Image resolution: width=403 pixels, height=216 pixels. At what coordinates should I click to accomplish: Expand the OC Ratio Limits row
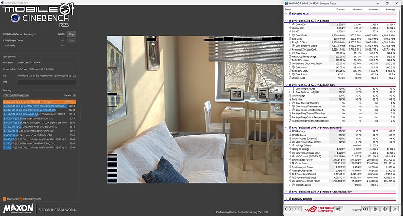[x=290, y=185]
